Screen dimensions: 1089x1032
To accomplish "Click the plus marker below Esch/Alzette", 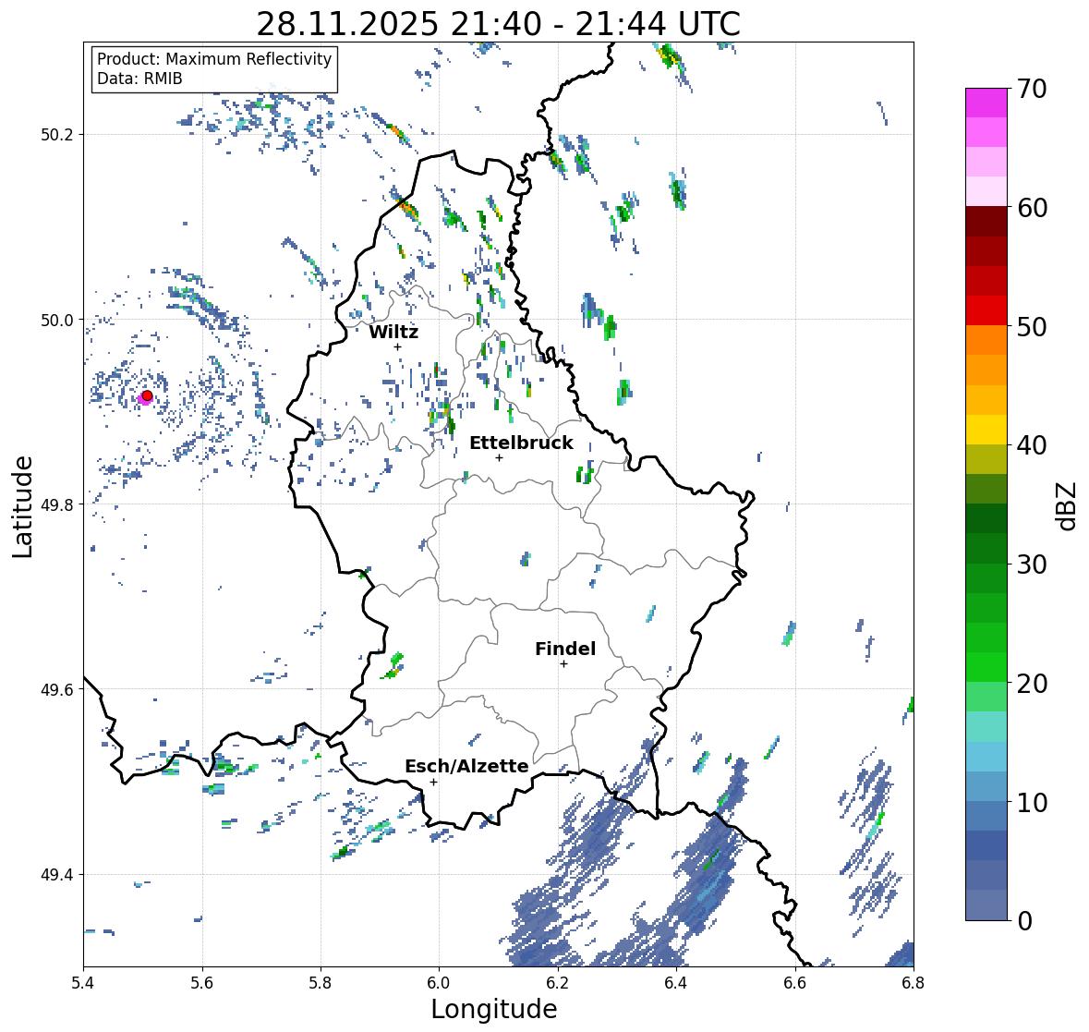I will click(x=433, y=782).
